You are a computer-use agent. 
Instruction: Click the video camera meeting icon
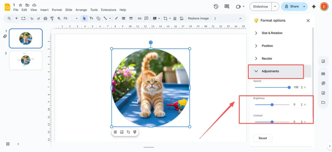[x=238, y=6]
